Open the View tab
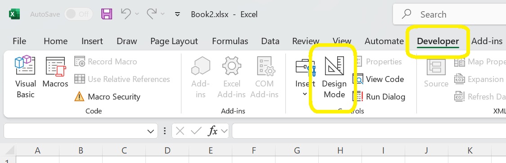 tap(342, 41)
